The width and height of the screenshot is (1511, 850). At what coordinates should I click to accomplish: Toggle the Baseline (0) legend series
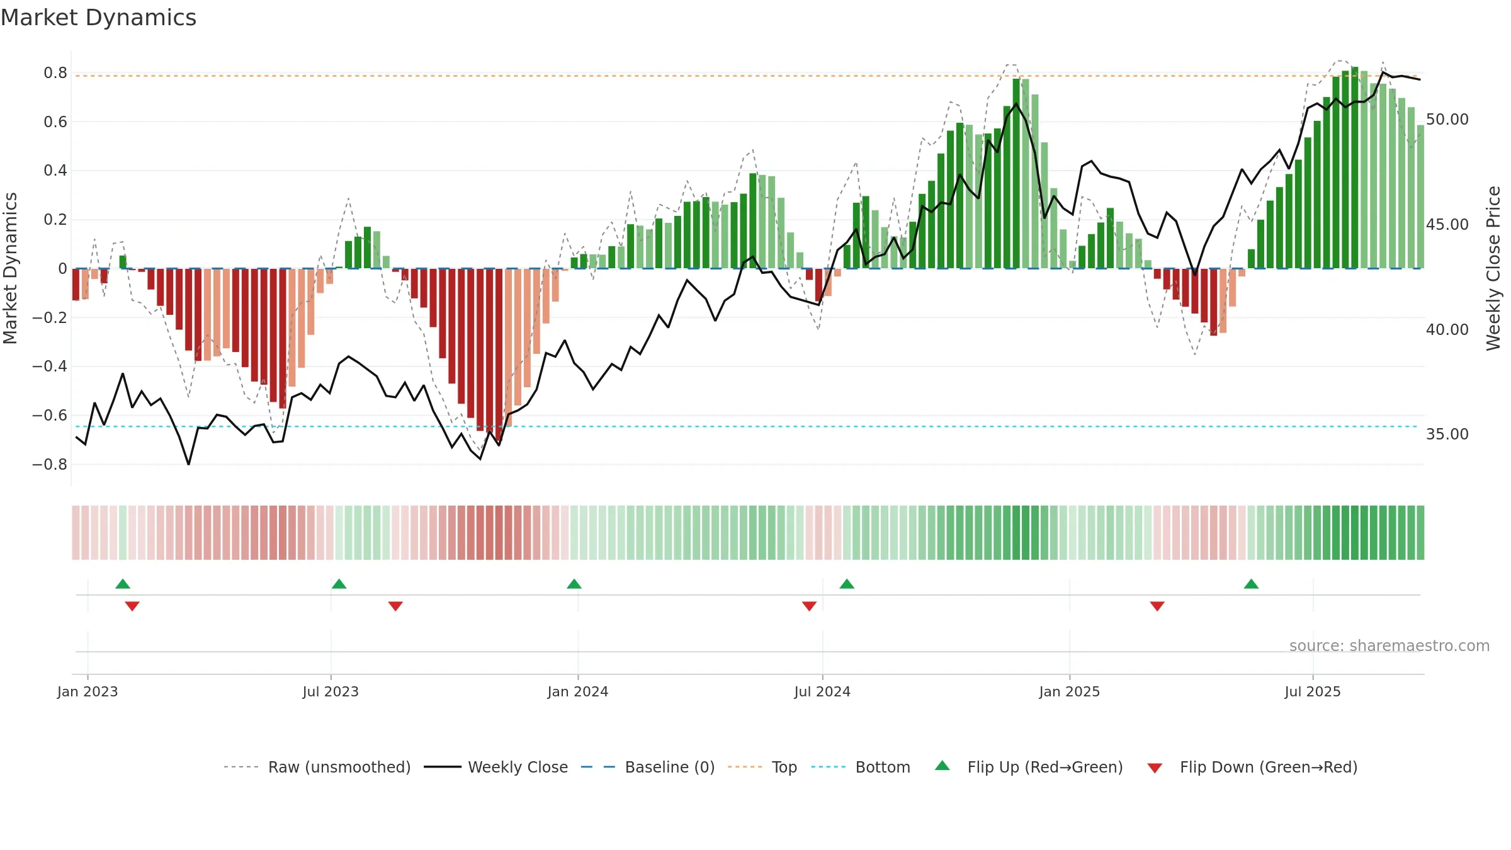pos(670,767)
